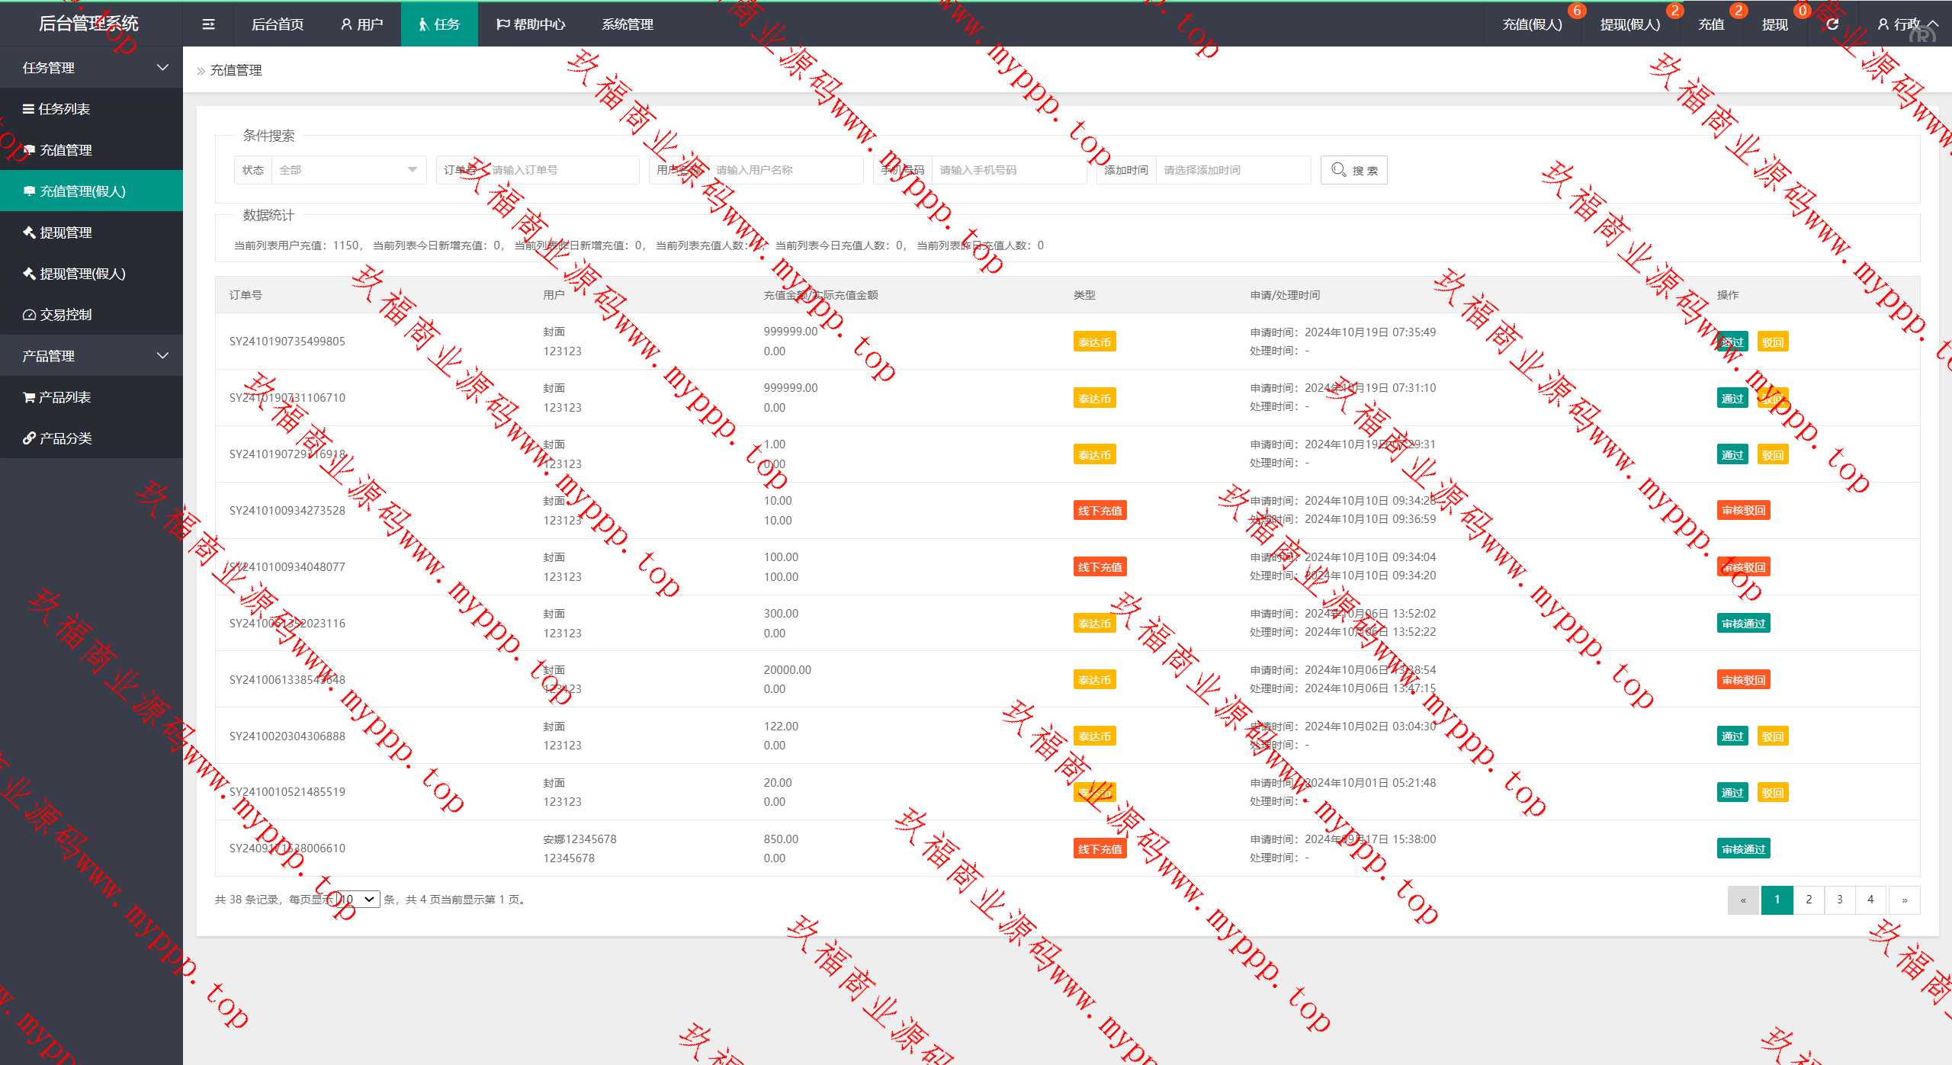Open 产品列表 shopping cart item
Screen dimensions: 1952x1065
pos(64,397)
